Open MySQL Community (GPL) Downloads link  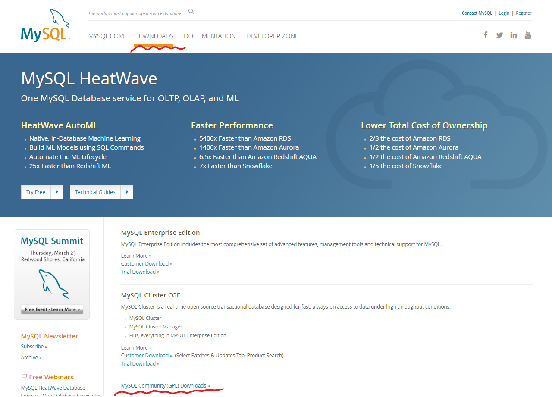click(166, 386)
